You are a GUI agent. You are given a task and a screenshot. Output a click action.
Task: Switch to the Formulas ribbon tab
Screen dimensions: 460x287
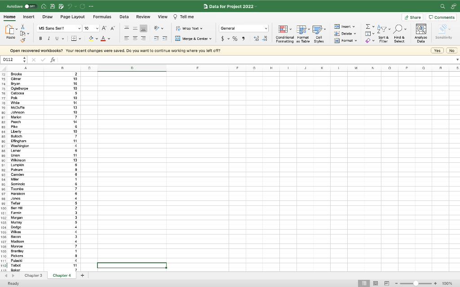tap(102, 16)
